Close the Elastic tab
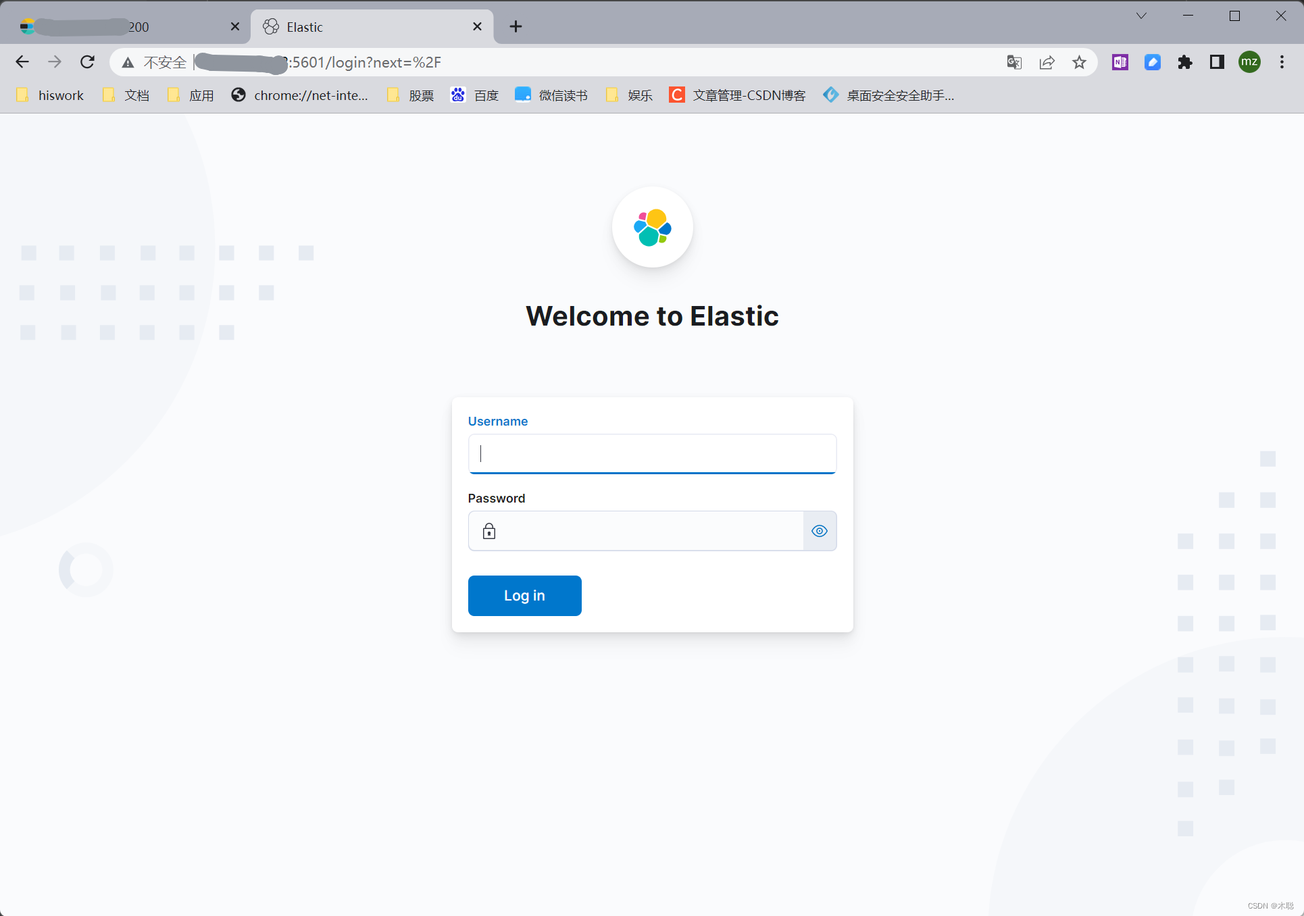This screenshot has width=1304, height=916. (477, 26)
